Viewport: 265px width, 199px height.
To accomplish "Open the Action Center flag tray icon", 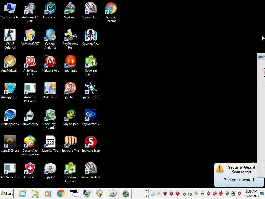I will (x=183, y=193).
